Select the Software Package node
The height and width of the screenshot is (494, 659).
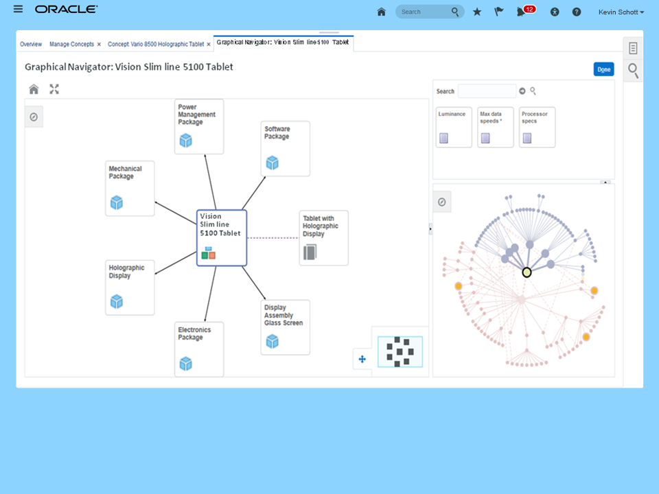(286, 149)
